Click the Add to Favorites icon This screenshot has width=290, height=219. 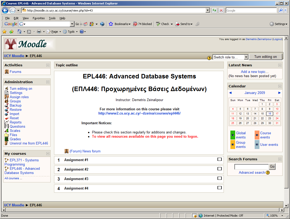[11, 32]
